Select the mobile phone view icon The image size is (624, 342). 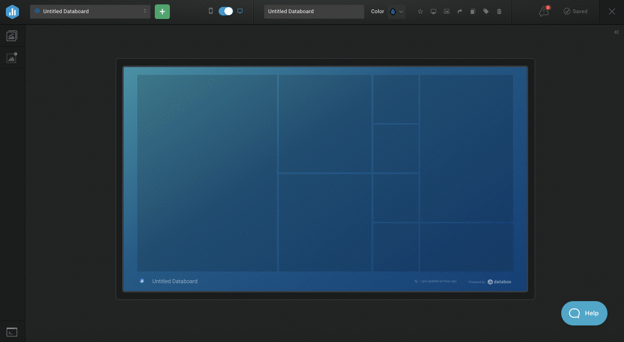pyautogui.click(x=211, y=11)
